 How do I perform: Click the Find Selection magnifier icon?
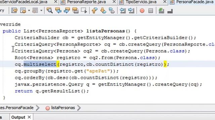click(x=50, y=10)
